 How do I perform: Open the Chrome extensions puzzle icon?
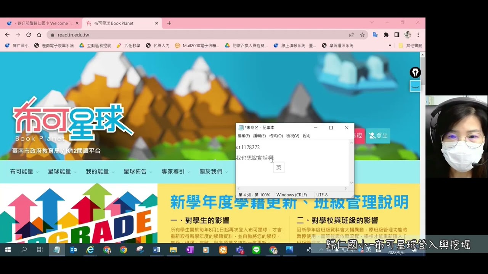click(x=386, y=35)
